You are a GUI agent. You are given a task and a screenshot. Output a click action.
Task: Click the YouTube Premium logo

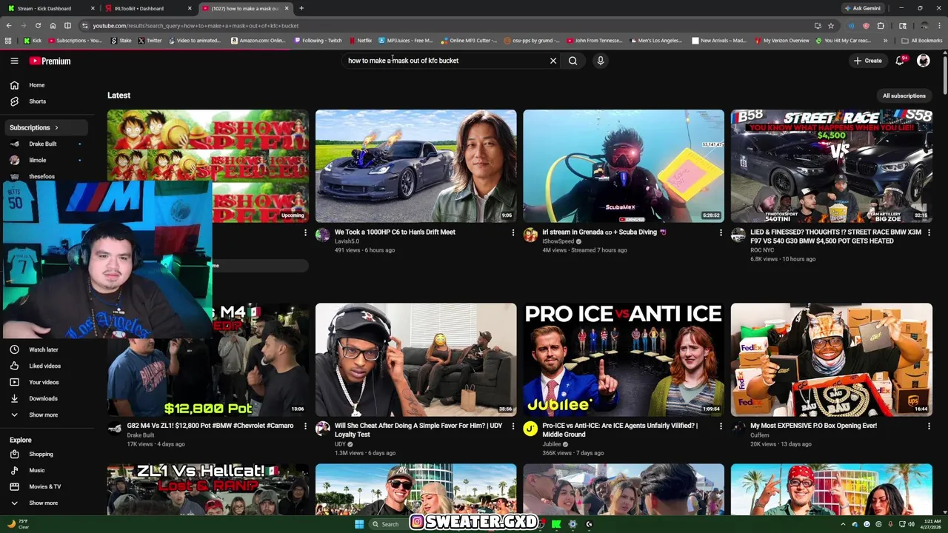50,61
